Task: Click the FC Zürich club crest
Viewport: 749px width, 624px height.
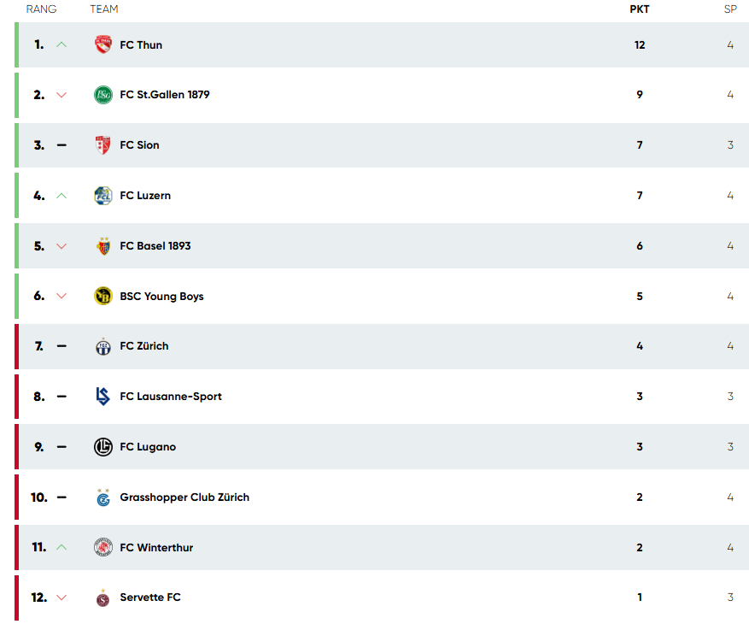Action: 102,346
